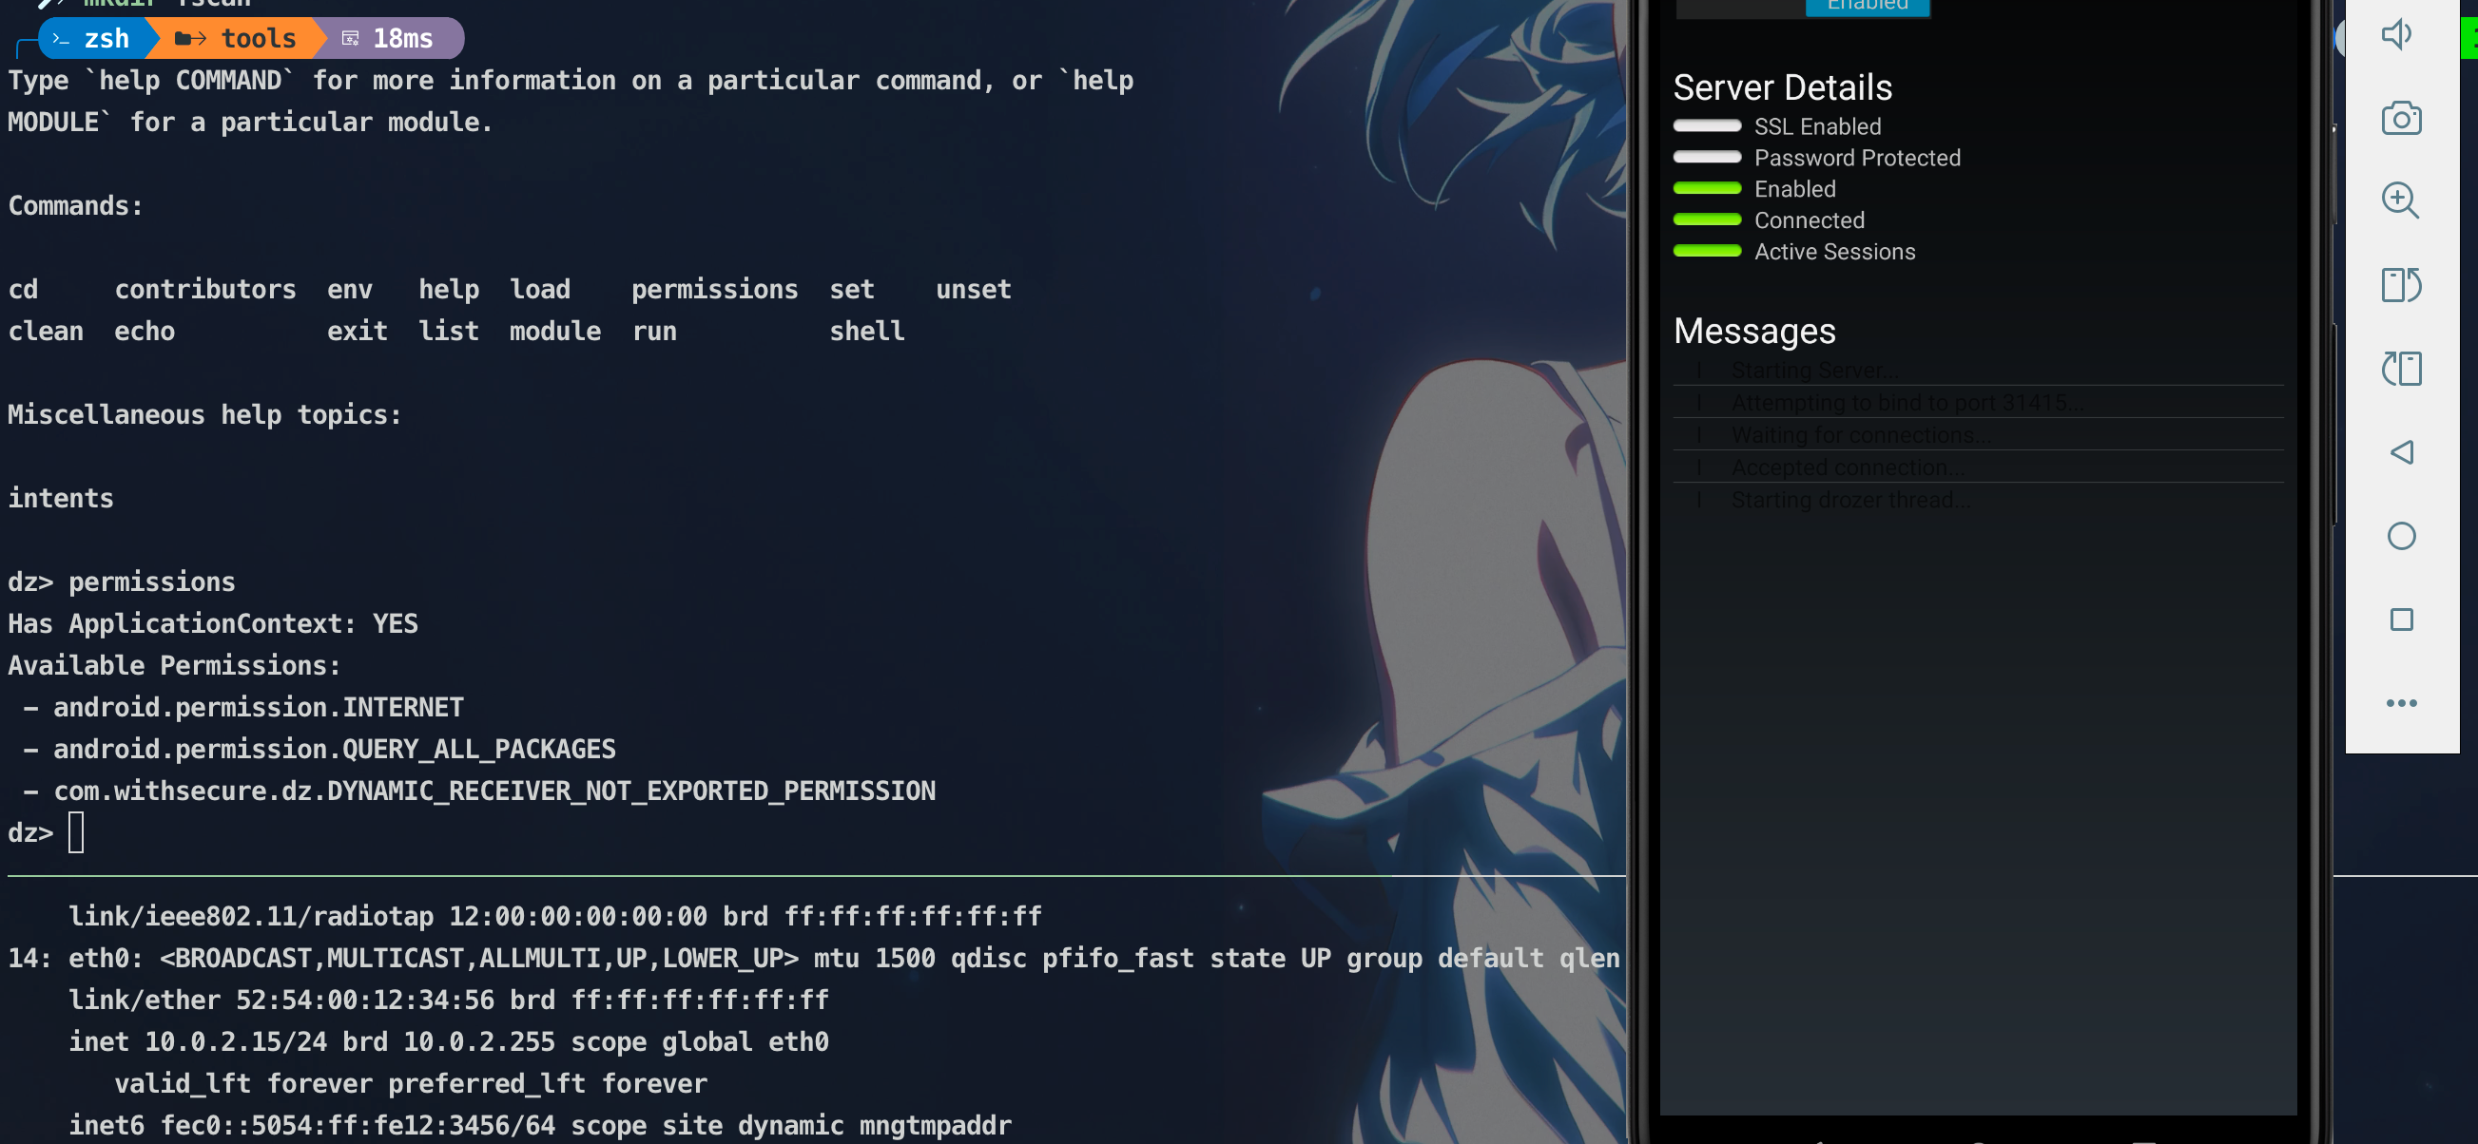Image resolution: width=2478 pixels, height=1144 pixels.
Task: Click the 'module' command in help list
Action: pos(555,331)
